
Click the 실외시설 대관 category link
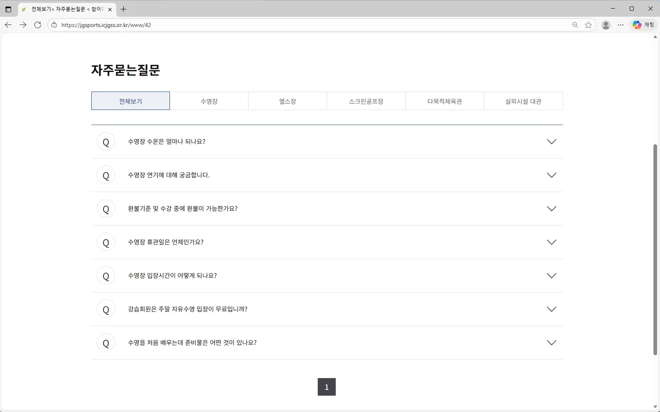click(x=523, y=101)
